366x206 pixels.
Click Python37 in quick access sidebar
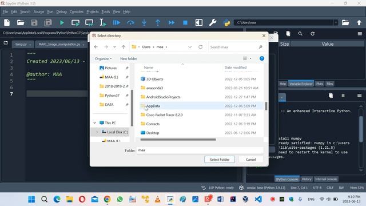click(112, 96)
